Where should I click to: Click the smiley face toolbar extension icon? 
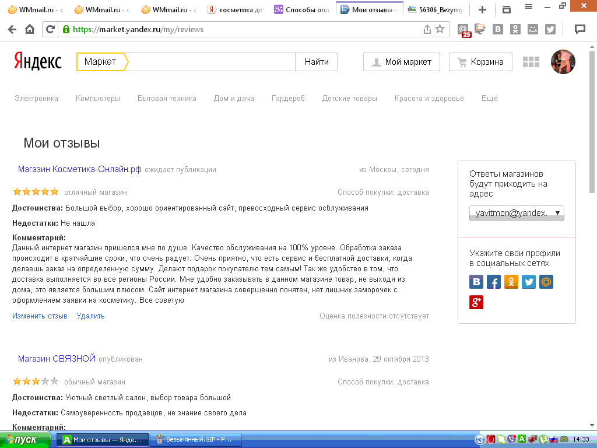(x=533, y=29)
